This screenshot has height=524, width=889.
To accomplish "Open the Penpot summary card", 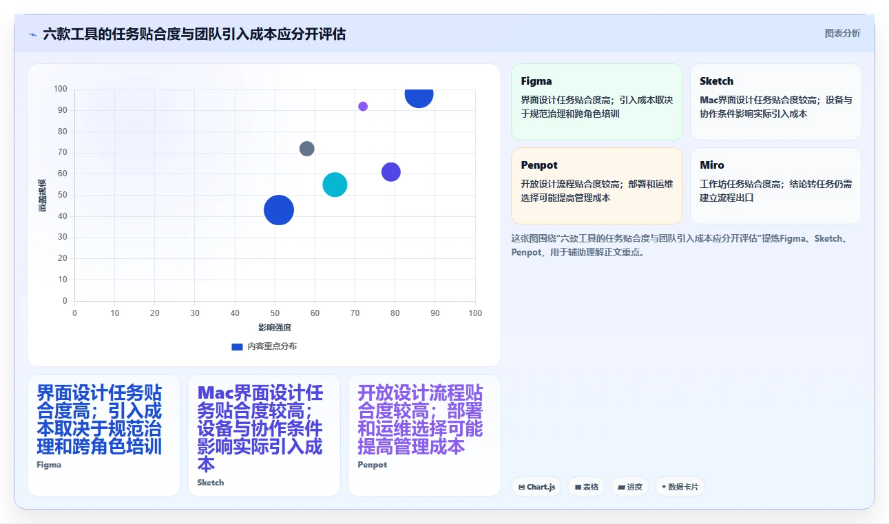I will [x=597, y=186].
